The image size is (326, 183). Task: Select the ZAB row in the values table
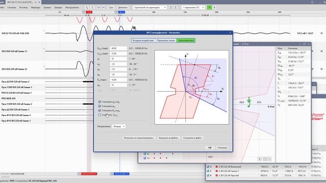pos(293,53)
